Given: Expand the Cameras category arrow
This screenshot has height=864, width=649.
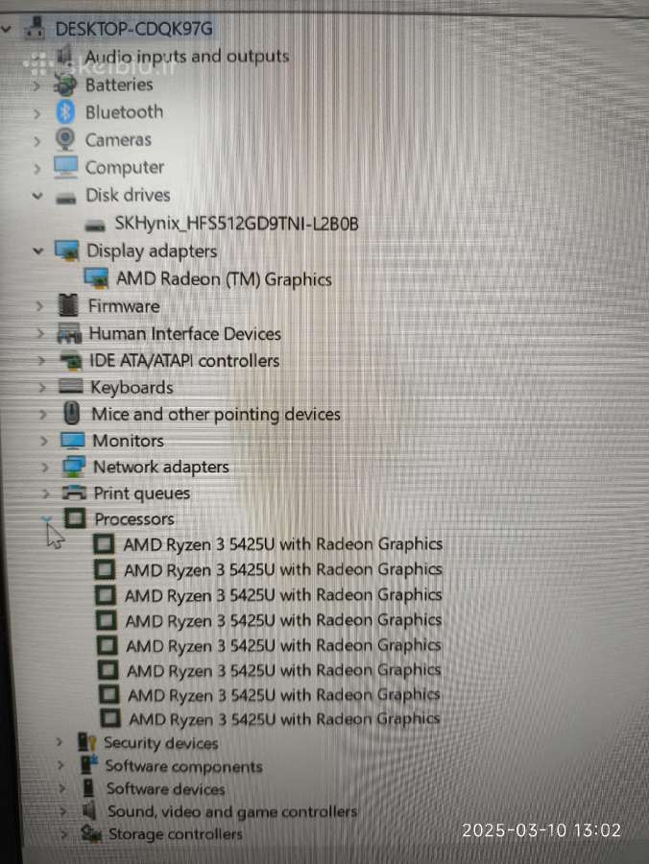Looking at the screenshot, I should (36, 141).
